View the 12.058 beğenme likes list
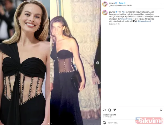 coord(109,115)
